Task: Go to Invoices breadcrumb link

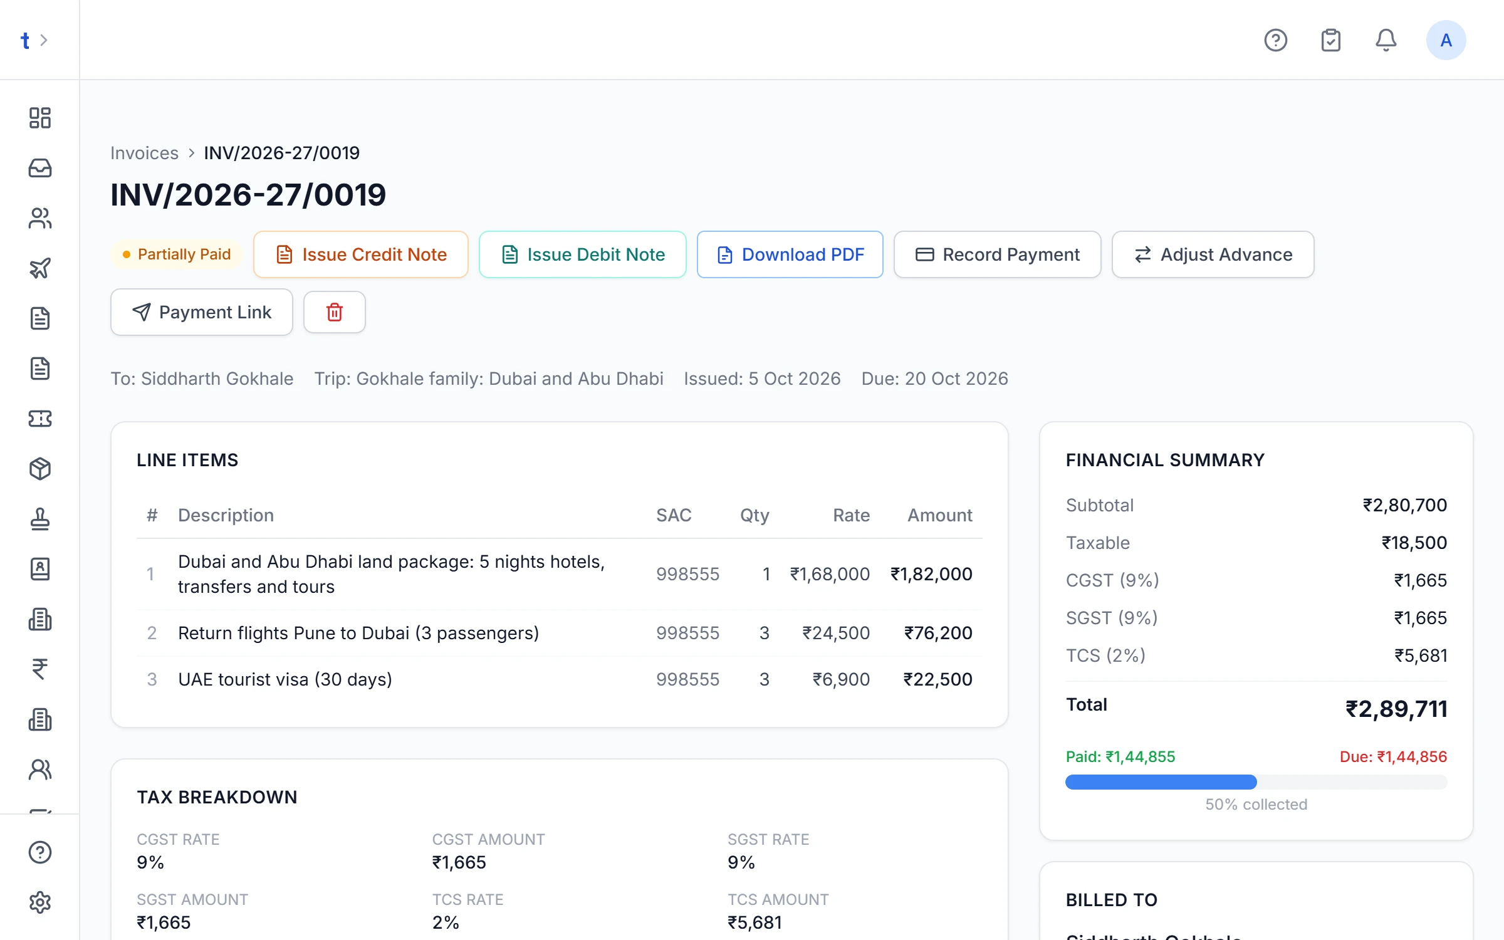Action: point(144,153)
